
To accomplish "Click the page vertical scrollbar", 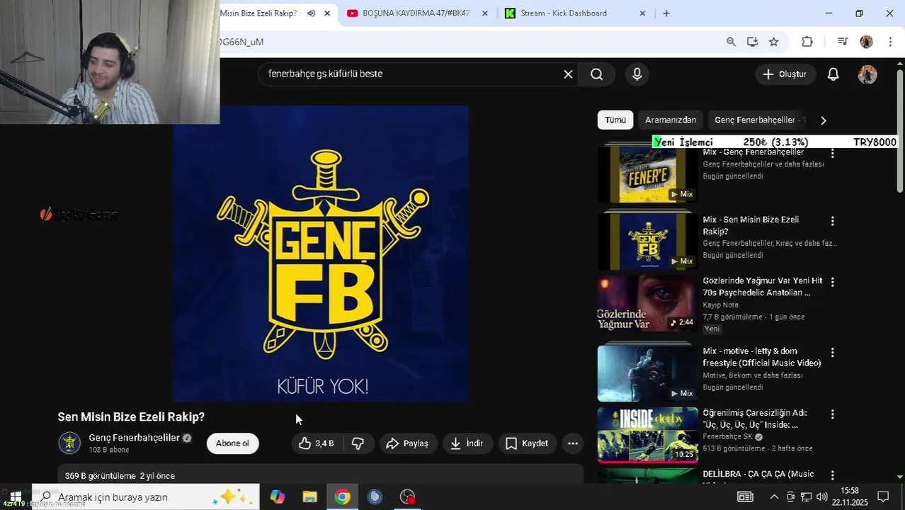I will 900,131.
